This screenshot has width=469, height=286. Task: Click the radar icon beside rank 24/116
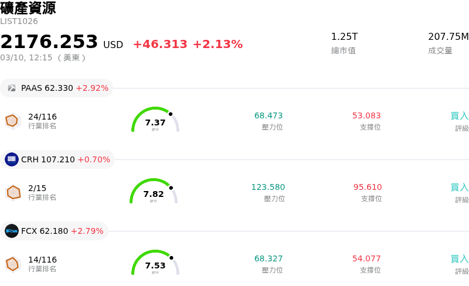coord(12,121)
